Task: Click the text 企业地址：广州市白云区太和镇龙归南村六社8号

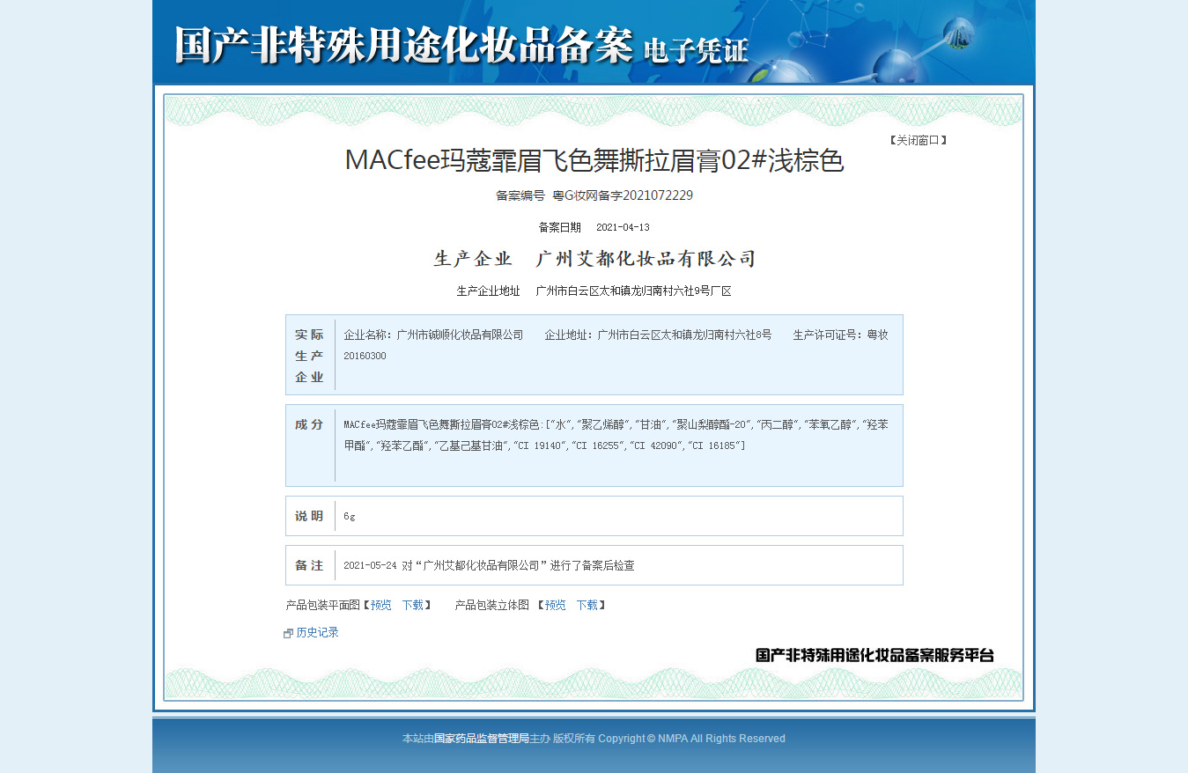Action: pos(658,335)
